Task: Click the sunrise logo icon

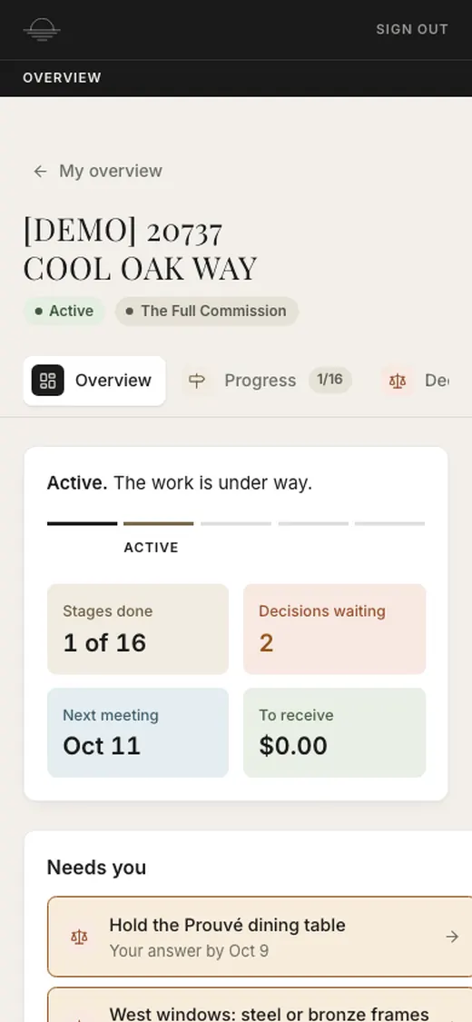Action: tap(42, 29)
